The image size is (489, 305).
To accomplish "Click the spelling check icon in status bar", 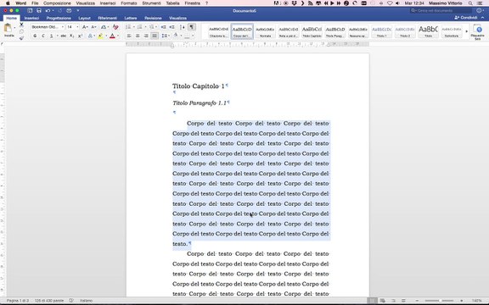I will (71, 301).
